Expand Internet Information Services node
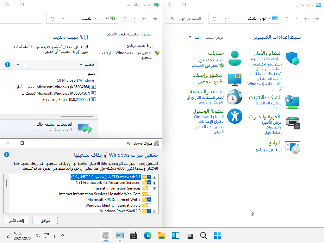 click(x=154, y=189)
